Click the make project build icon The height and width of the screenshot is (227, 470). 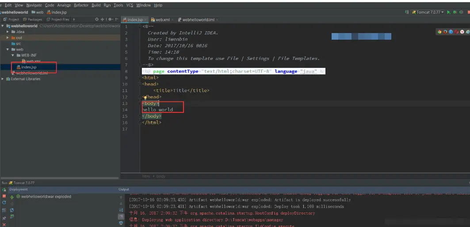click(x=407, y=12)
